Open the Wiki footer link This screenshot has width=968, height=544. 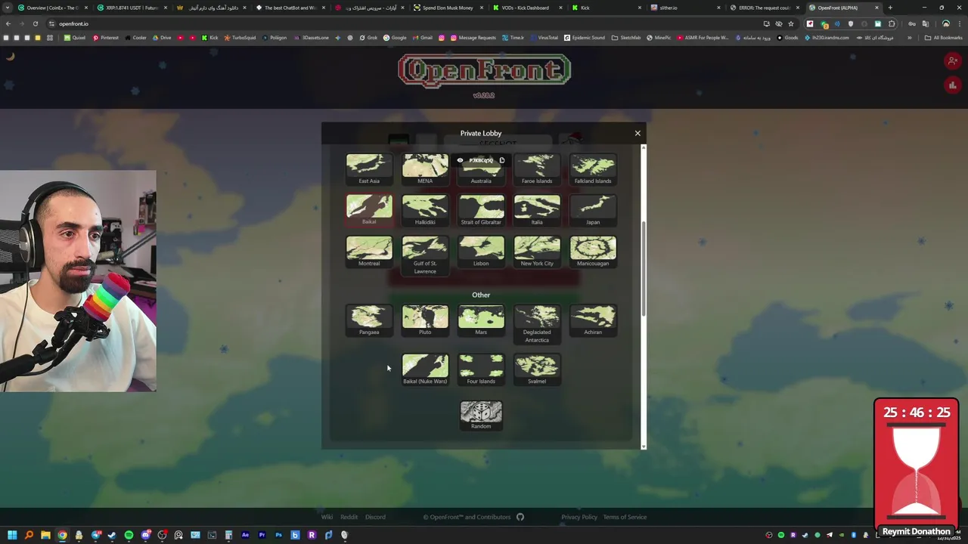tap(327, 517)
